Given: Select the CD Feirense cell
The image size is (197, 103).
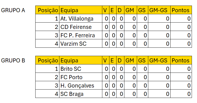Looking at the screenshot, I should 76,27.
